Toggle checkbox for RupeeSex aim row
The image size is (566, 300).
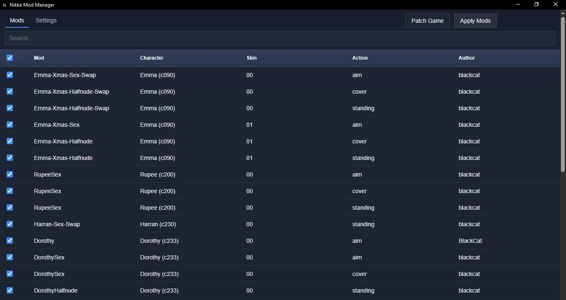coord(10,174)
